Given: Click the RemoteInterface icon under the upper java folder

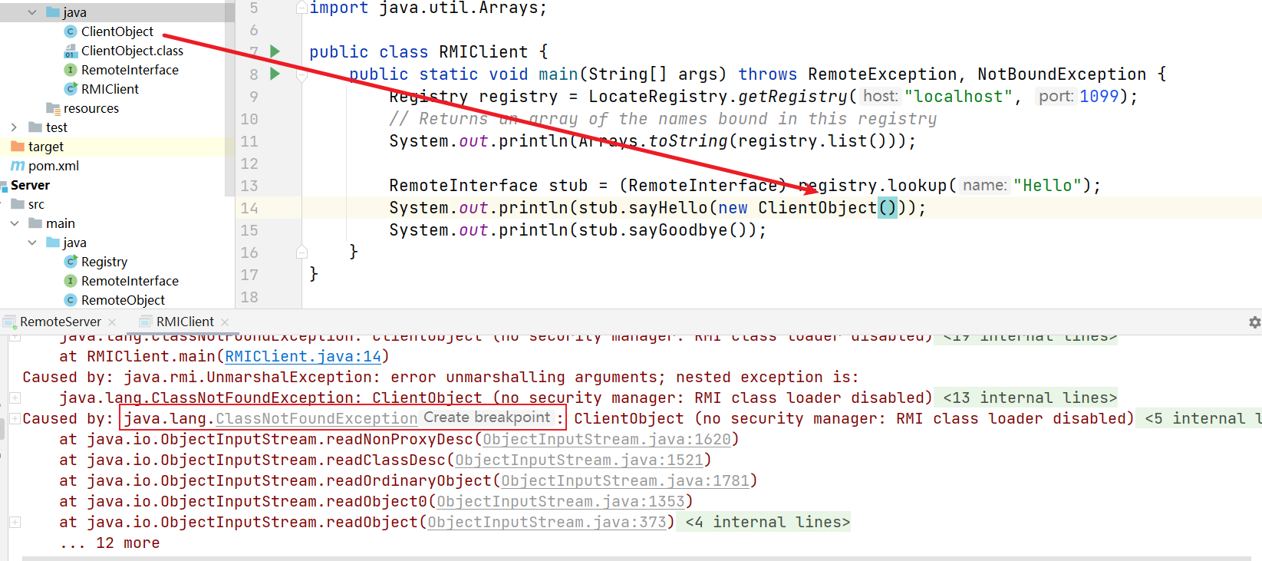Looking at the screenshot, I should (x=71, y=70).
